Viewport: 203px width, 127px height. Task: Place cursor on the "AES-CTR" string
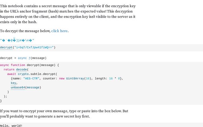pos(31,78)
